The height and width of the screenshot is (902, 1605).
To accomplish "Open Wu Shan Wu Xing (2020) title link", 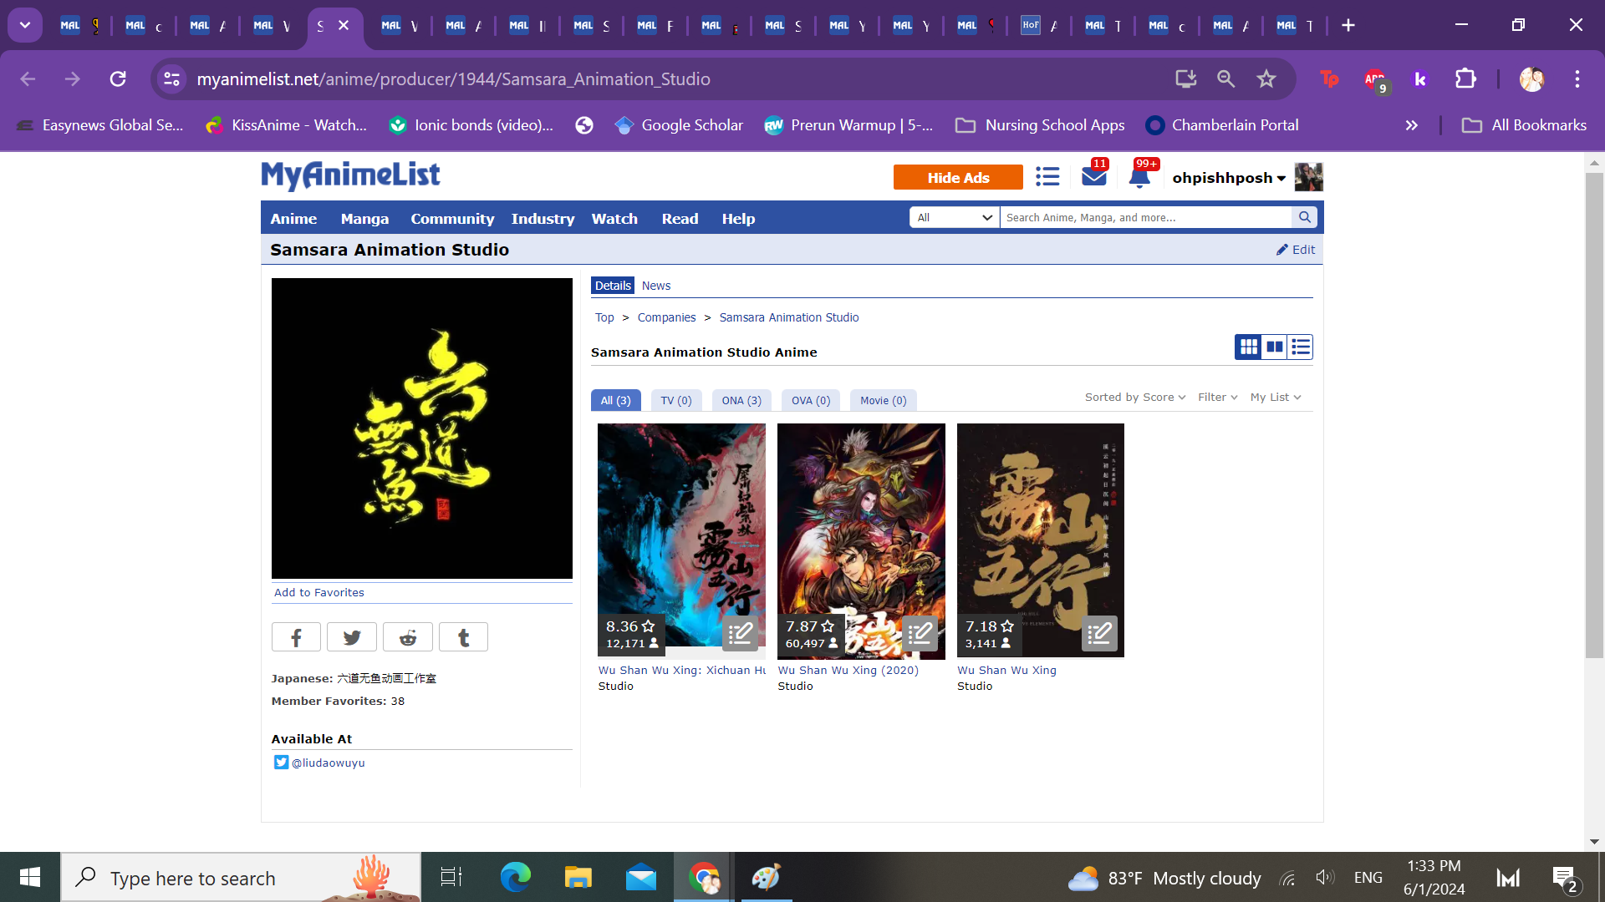I will 848,670.
